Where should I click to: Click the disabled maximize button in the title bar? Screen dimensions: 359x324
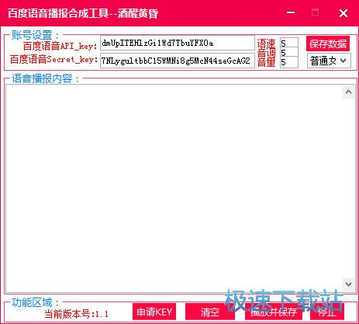tap(315, 12)
